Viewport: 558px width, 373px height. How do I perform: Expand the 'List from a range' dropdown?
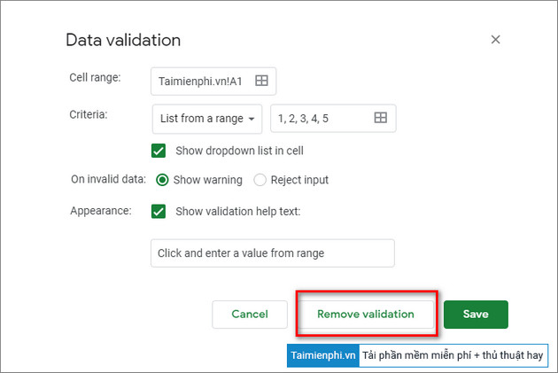click(207, 118)
